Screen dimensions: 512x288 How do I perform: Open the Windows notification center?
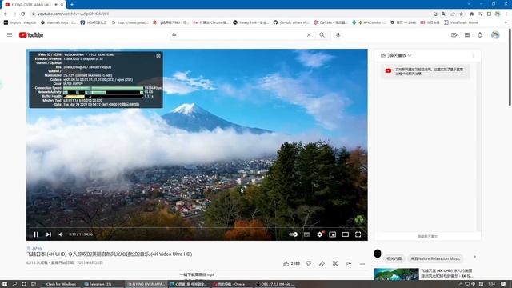(x=503, y=284)
